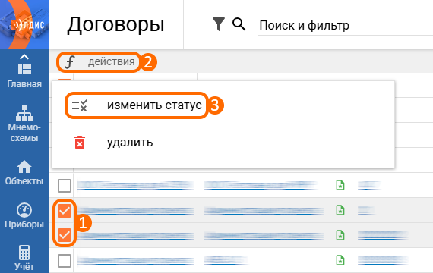The image size is (433, 273).
Task: Tick the checkbox in the bottom row
Action: (x=65, y=261)
